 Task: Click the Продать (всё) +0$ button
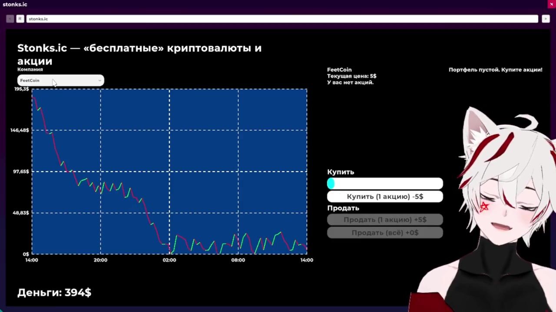pos(385,233)
